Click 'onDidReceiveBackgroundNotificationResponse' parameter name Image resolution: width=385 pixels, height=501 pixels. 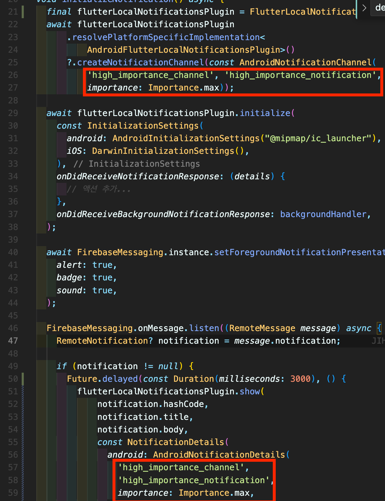coord(163,214)
